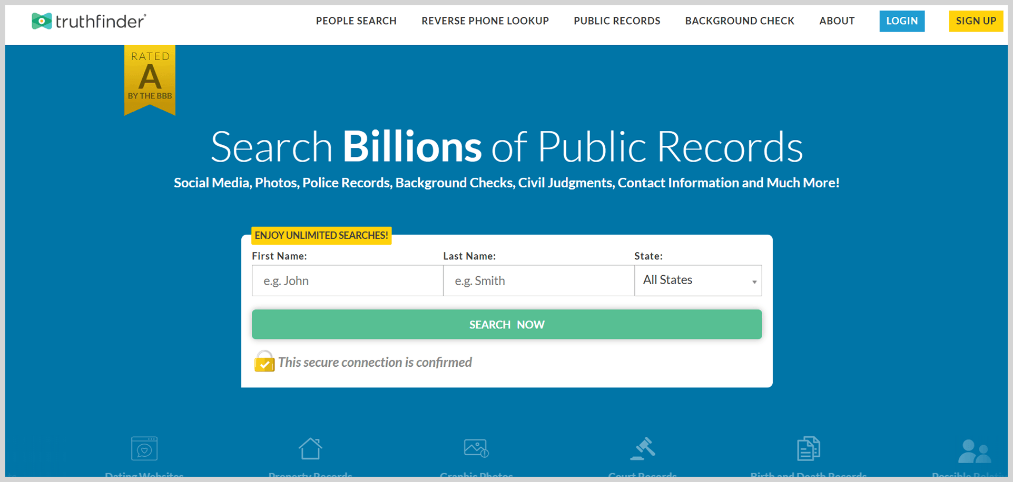Open the PEOPLE SEARCH menu
Viewport: 1013px width, 482px height.
[x=356, y=21]
